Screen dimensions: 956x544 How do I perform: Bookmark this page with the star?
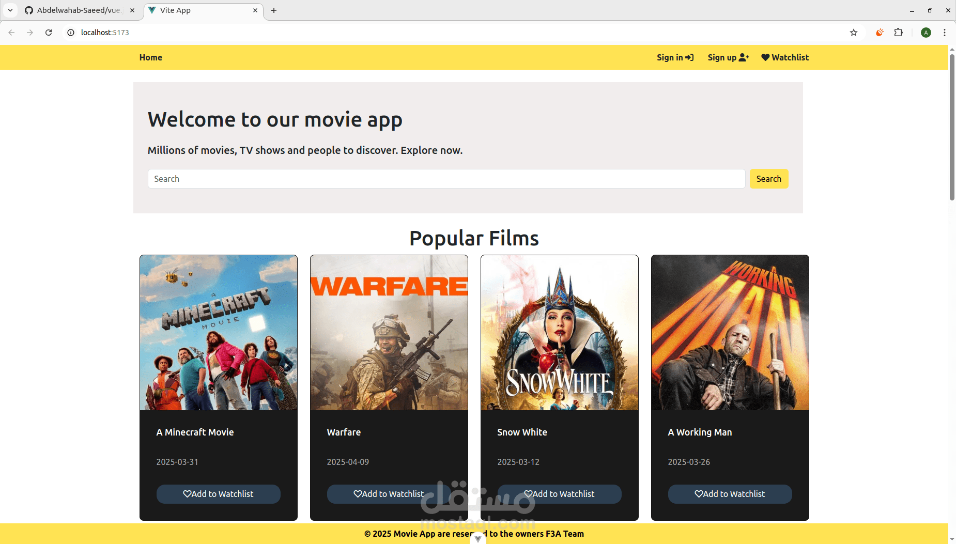pos(854,33)
